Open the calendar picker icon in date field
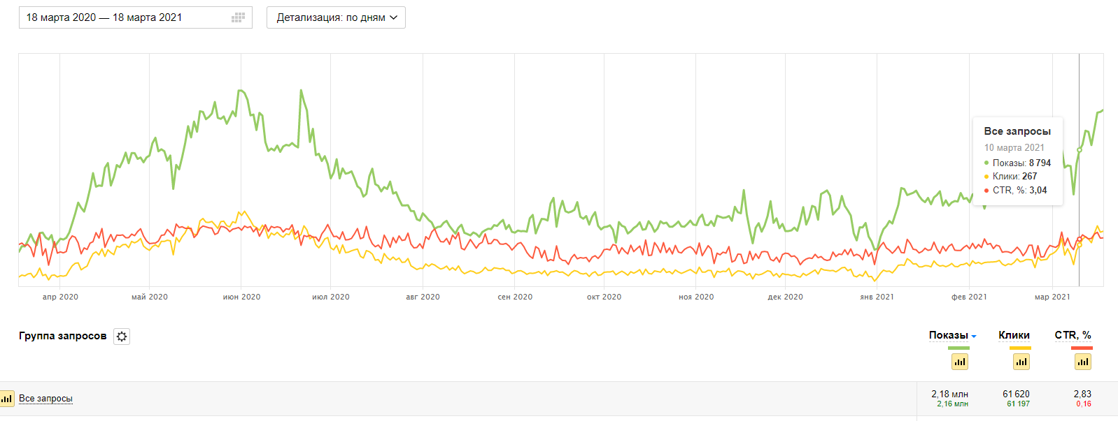Image resolution: width=1118 pixels, height=421 pixels. coord(238,17)
